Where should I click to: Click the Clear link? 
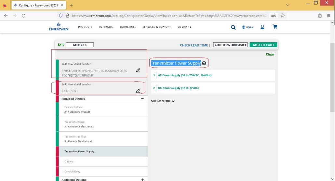coord(270,54)
